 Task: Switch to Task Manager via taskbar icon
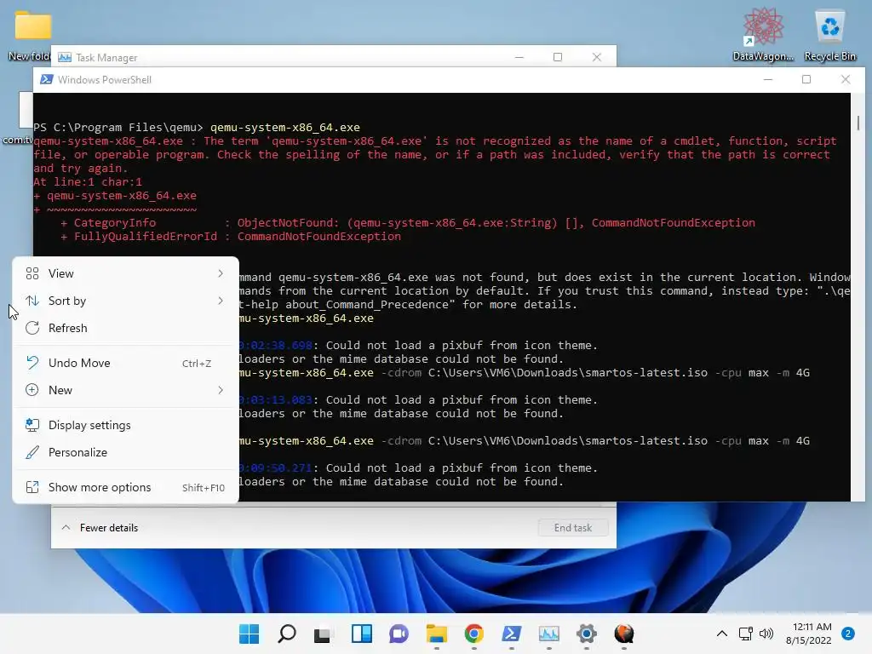click(549, 634)
